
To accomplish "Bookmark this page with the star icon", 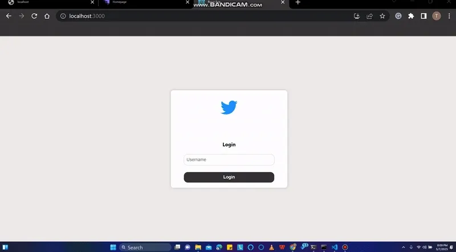I will (x=382, y=16).
